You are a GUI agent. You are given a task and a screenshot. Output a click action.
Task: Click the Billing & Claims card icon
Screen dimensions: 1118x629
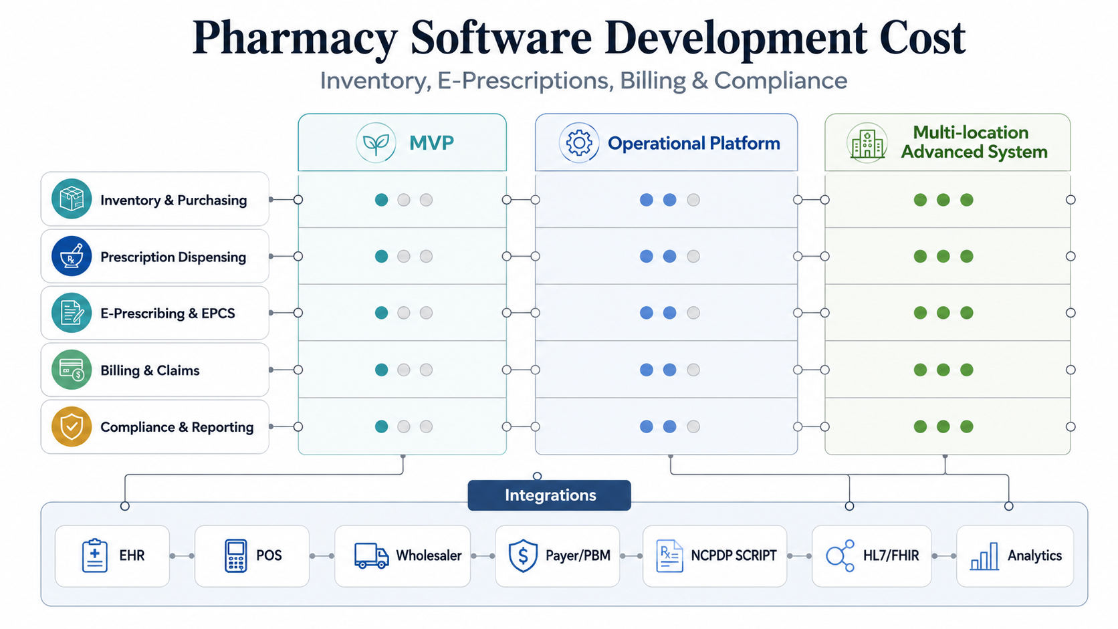(x=72, y=370)
